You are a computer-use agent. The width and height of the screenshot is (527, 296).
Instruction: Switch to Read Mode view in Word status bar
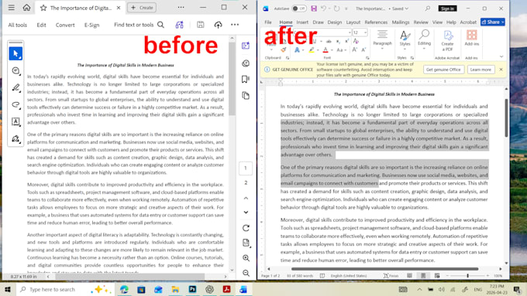coord(409,276)
